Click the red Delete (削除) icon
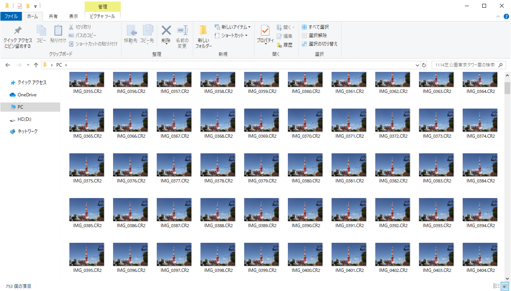This screenshot has width=511, height=291. click(x=166, y=31)
